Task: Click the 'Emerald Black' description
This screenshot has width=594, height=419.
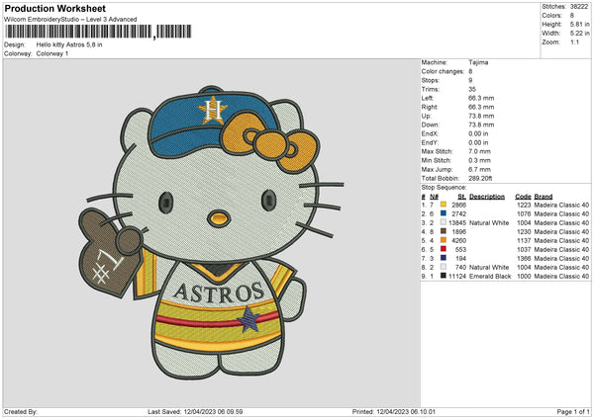Action: point(490,276)
